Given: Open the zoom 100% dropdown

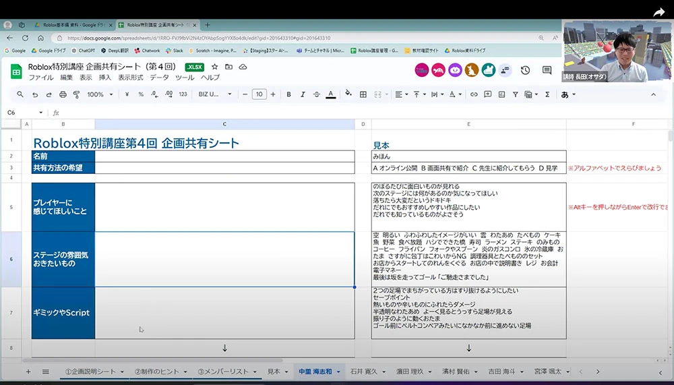Looking at the screenshot, I should (100, 94).
